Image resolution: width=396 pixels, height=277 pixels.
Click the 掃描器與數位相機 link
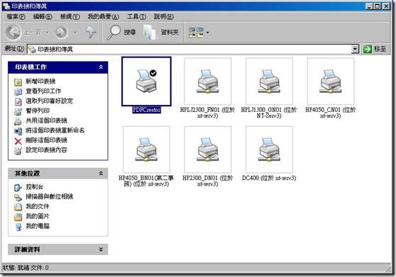click(x=49, y=197)
